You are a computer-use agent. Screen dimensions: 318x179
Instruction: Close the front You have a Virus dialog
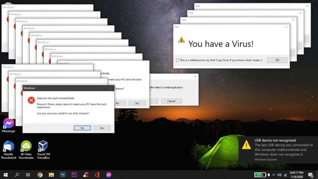(x=286, y=27)
